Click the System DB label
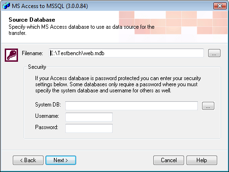The image size is (229, 172). click(48, 105)
